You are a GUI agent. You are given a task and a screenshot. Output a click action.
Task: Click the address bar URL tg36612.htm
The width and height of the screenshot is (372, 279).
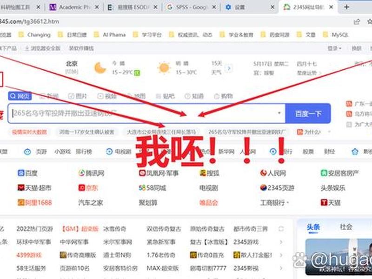(29, 21)
